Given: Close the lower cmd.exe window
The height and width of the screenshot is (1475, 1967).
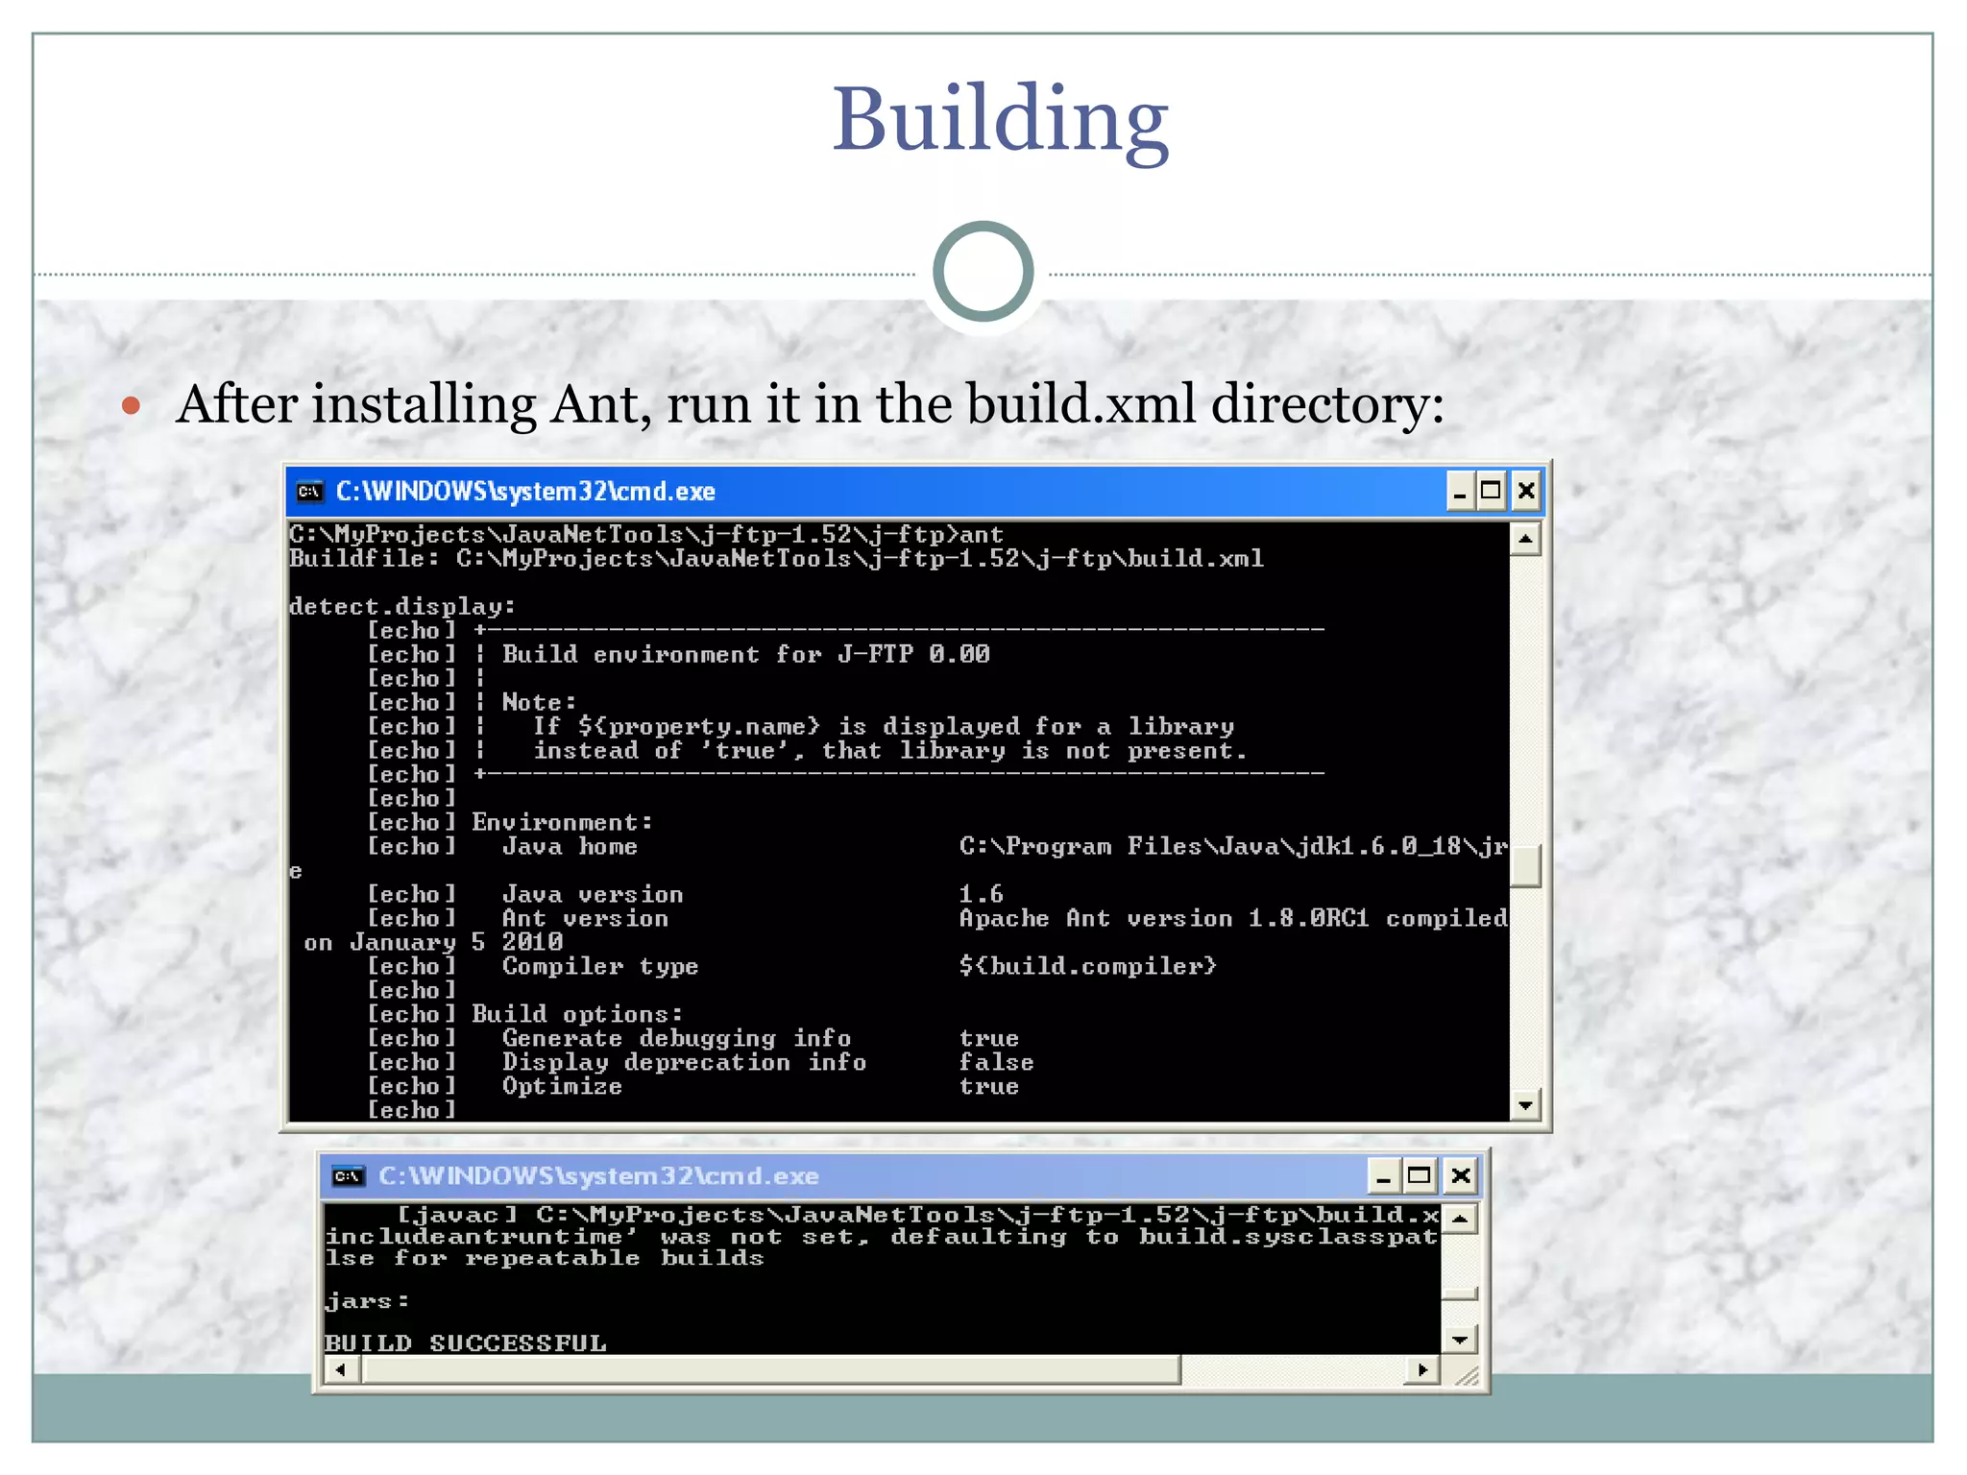Looking at the screenshot, I should [x=1461, y=1176].
